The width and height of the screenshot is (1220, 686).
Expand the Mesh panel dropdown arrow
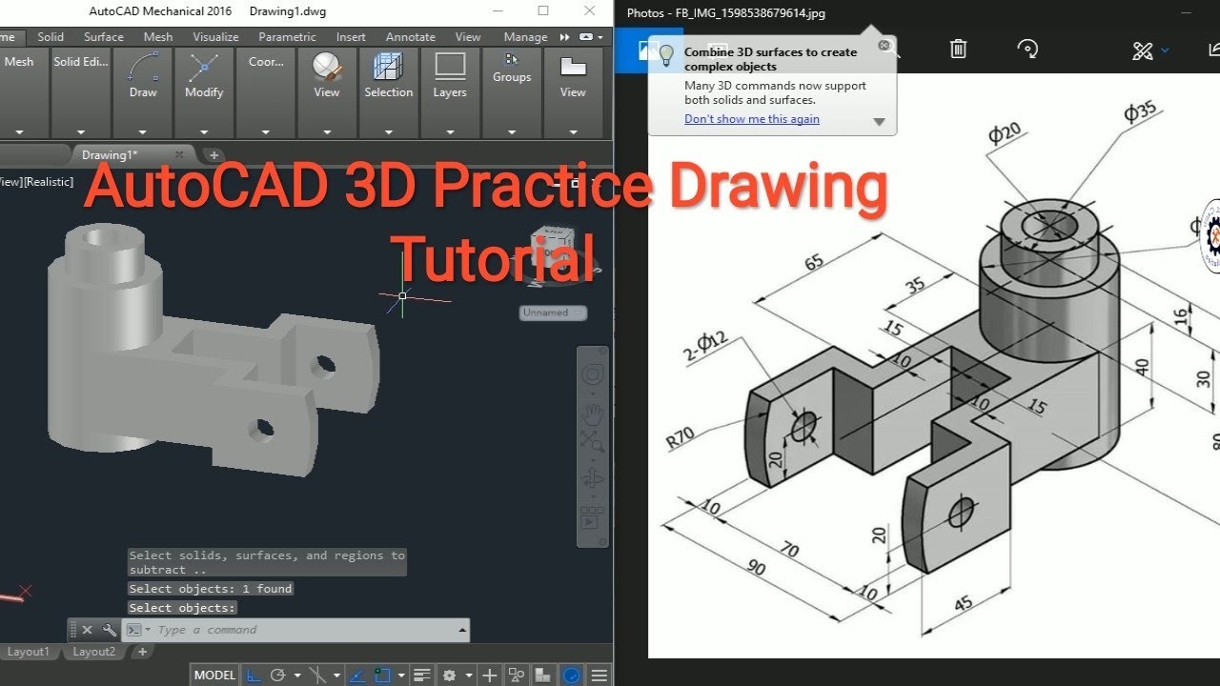(x=18, y=132)
